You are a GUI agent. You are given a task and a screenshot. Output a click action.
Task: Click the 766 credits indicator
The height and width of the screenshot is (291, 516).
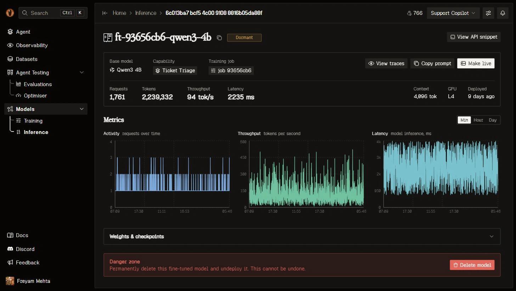coord(415,13)
